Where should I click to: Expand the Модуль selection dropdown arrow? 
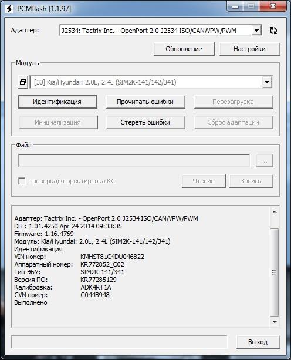[x=267, y=82]
